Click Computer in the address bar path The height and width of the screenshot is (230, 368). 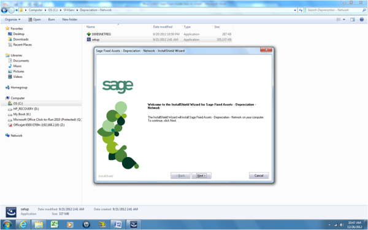point(36,10)
